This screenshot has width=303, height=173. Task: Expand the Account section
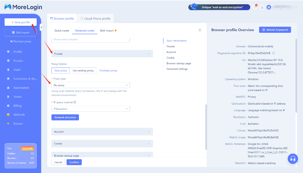click(102, 132)
